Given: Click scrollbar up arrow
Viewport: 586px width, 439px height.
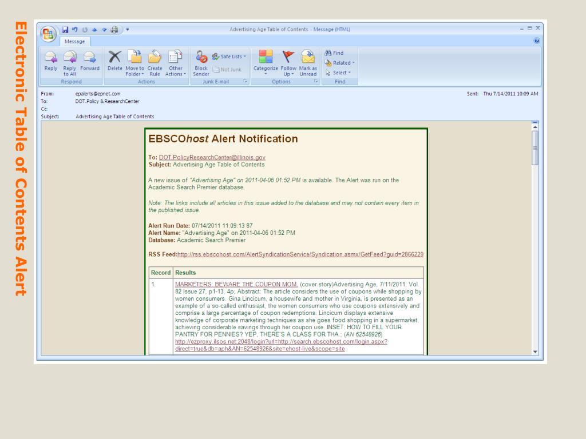Looking at the screenshot, I should coord(535,127).
